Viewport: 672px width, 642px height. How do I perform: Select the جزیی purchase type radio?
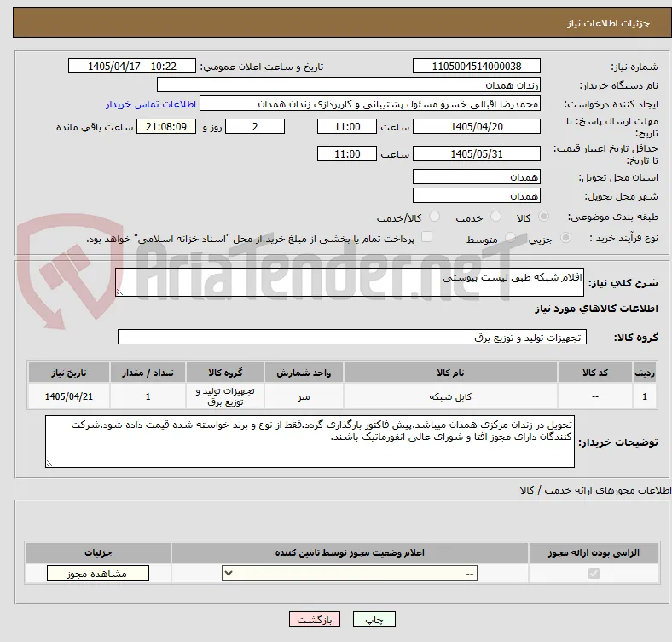click(565, 237)
